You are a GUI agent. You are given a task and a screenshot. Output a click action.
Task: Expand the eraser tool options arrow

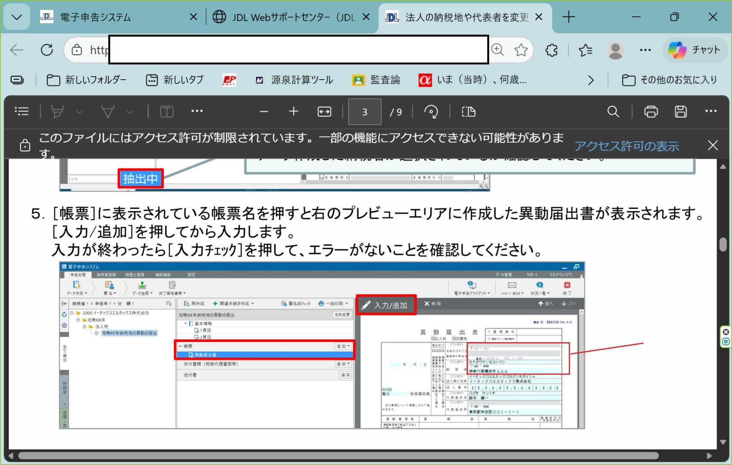click(130, 112)
